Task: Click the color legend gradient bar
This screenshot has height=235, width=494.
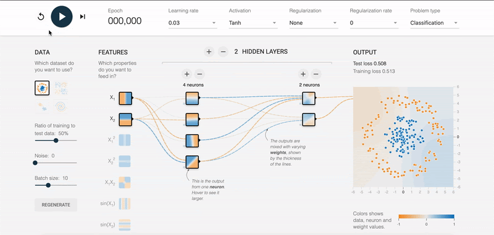Action: click(x=426, y=216)
